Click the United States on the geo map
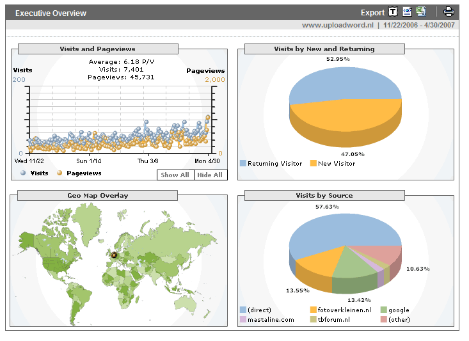The image size is (469, 341). (57, 265)
